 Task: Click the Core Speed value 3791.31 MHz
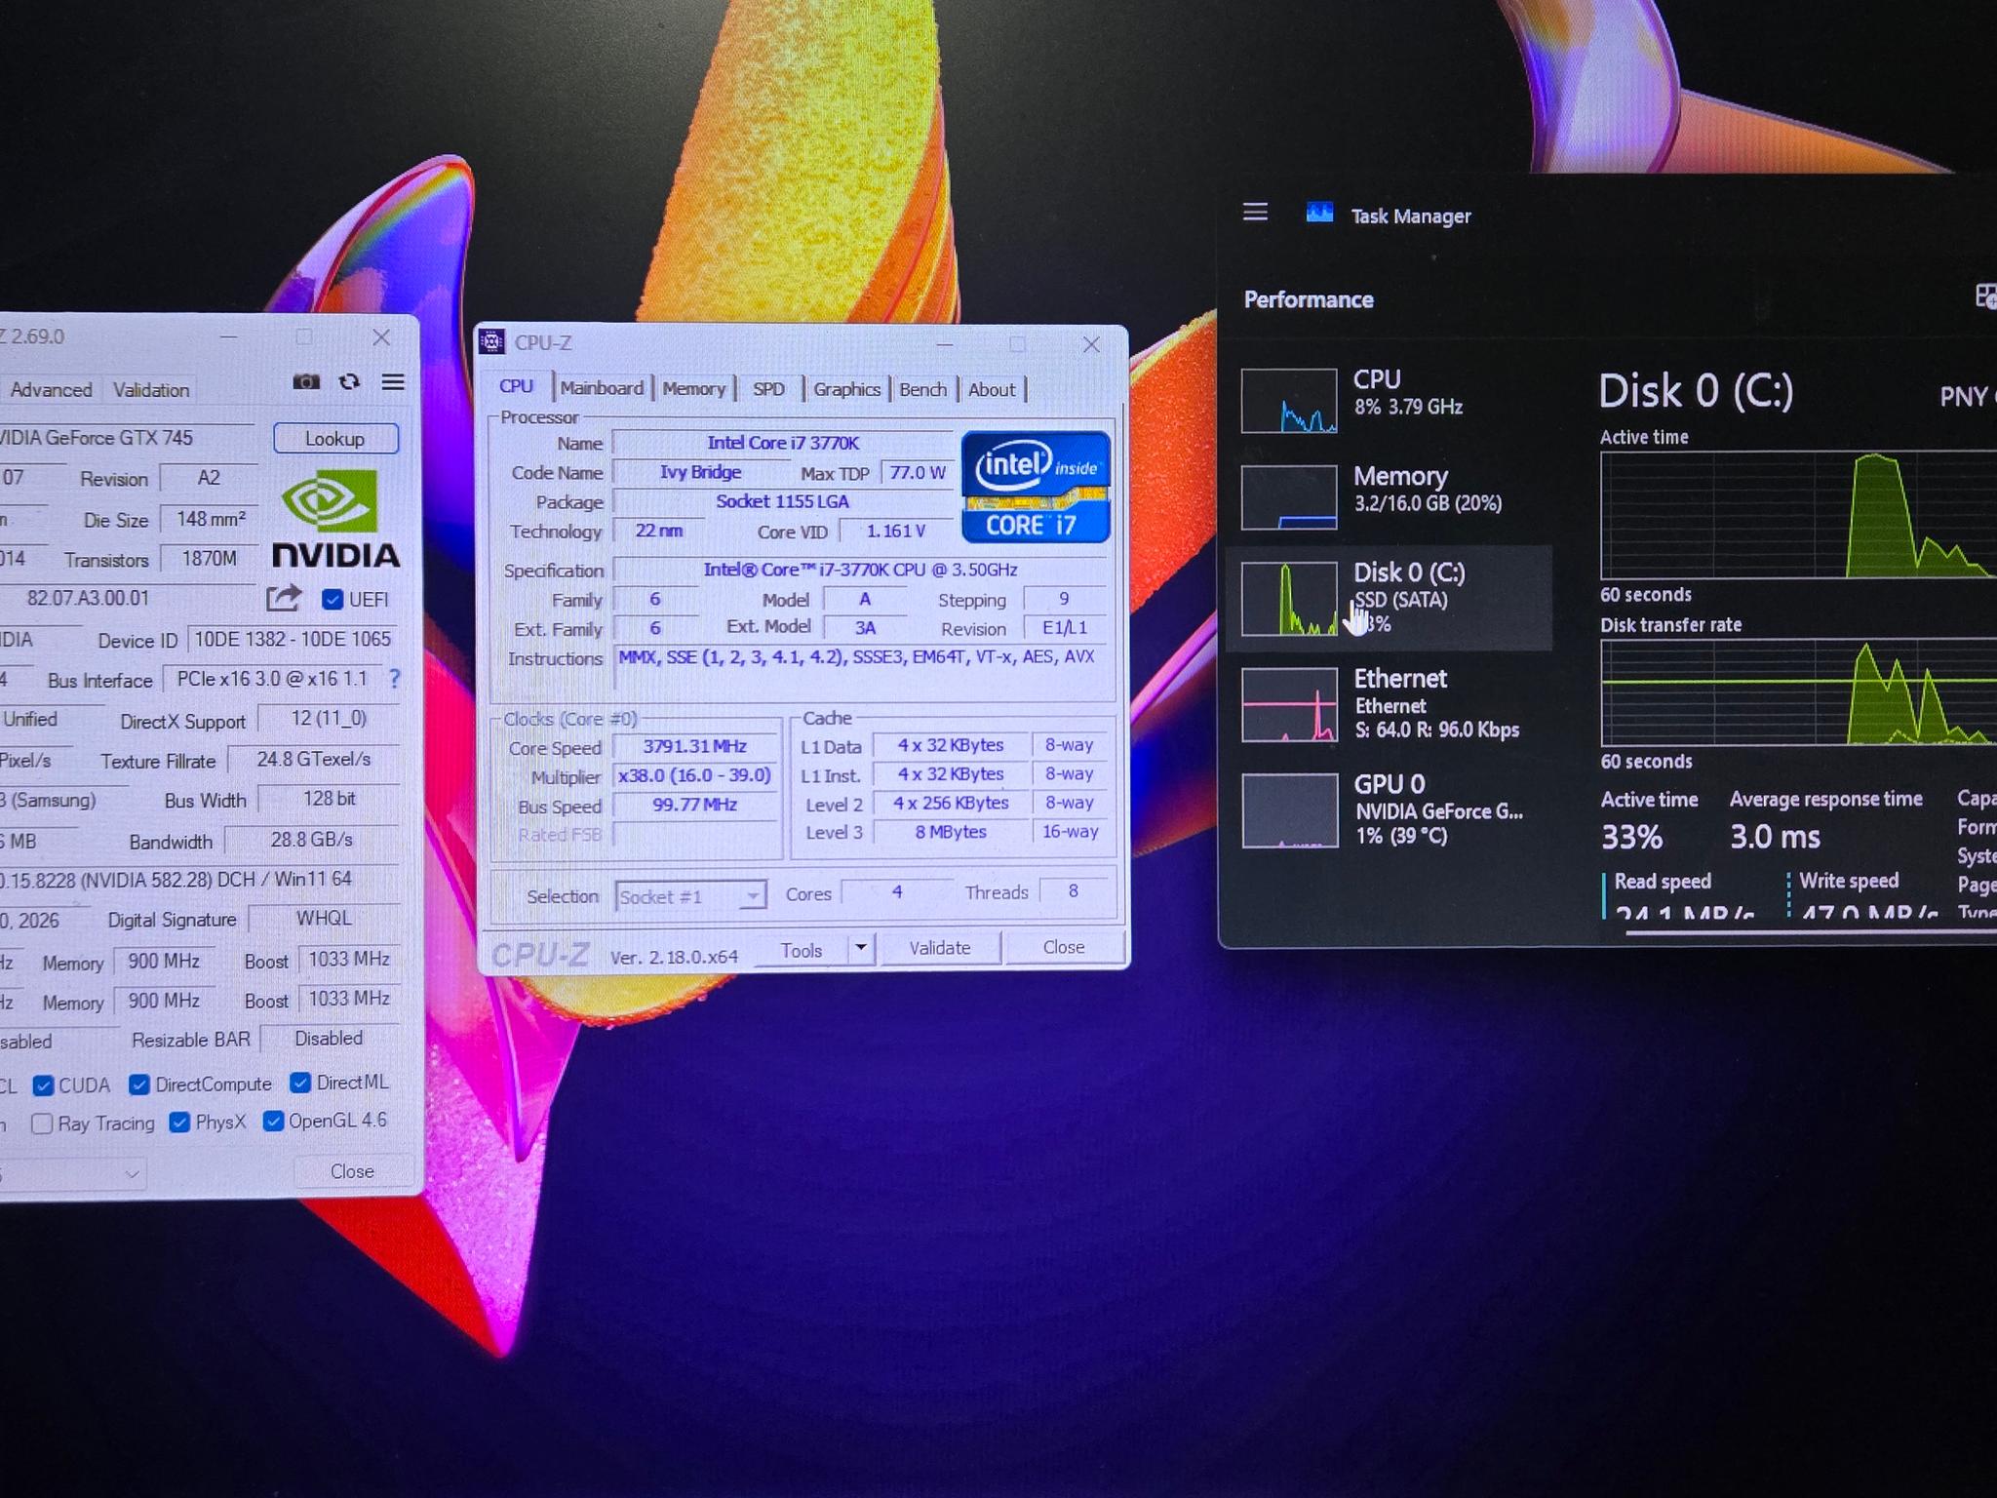pos(695,746)
